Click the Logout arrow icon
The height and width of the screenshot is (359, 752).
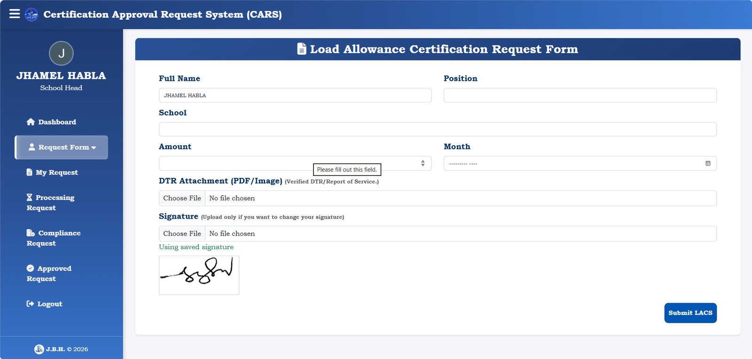point(30,304)
